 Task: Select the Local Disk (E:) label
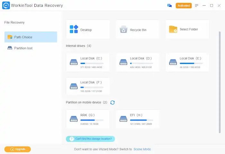click(x=190, y=58)
